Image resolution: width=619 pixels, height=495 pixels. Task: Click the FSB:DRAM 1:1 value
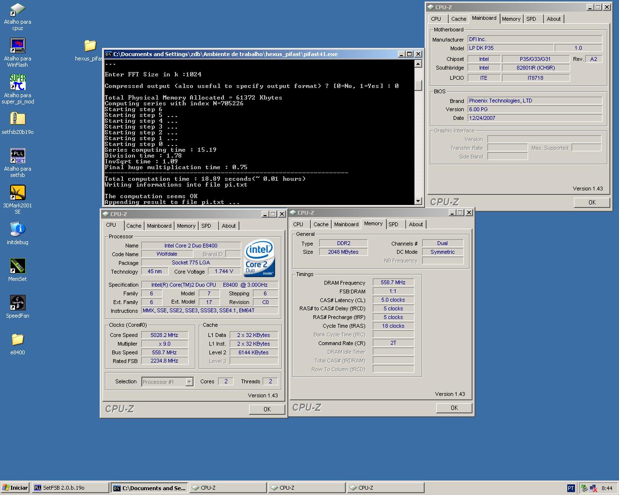(x=393, y=291)
